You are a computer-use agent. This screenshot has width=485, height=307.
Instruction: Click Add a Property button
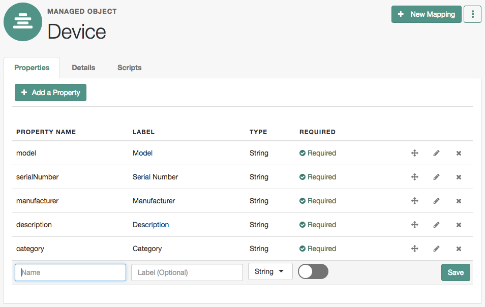[50, 93]
